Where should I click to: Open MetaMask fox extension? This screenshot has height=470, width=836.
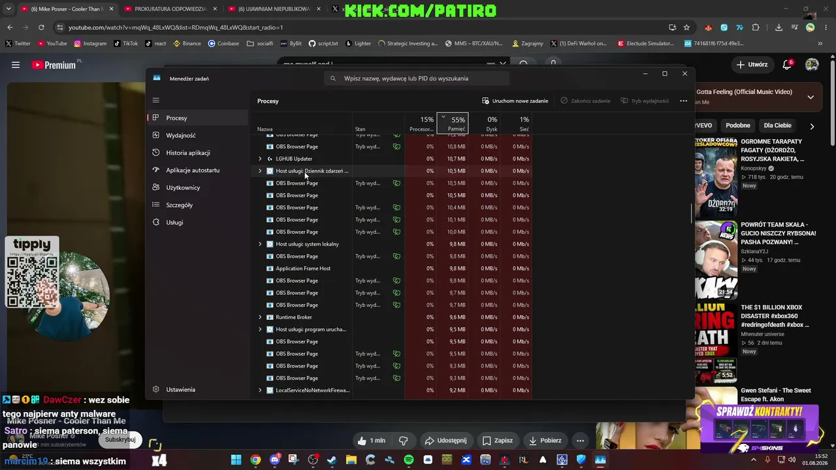point(708,27)
